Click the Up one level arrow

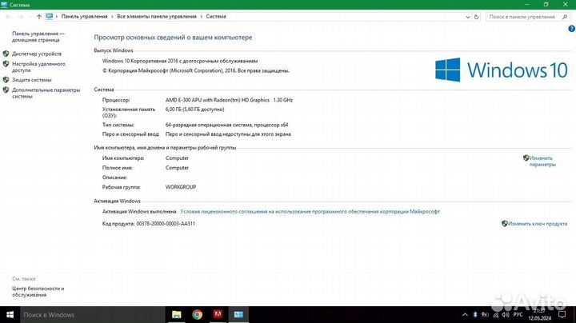39,17
